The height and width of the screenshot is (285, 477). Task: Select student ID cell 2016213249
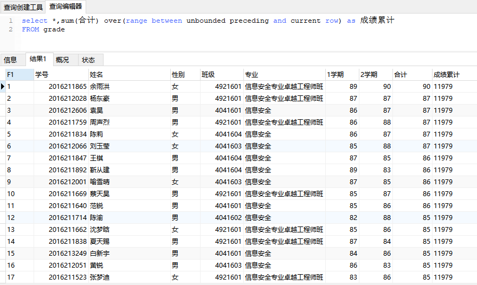[61, 254]
